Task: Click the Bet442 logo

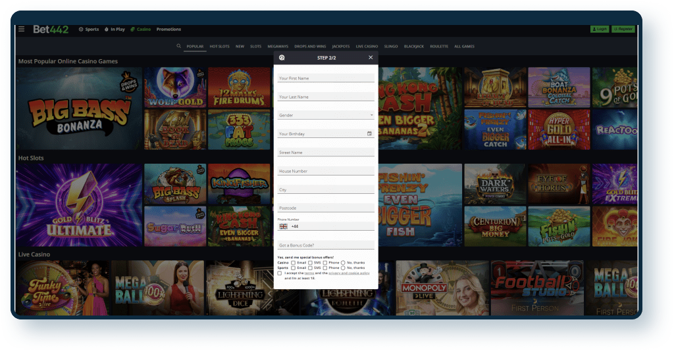Action: coord(51,29)
